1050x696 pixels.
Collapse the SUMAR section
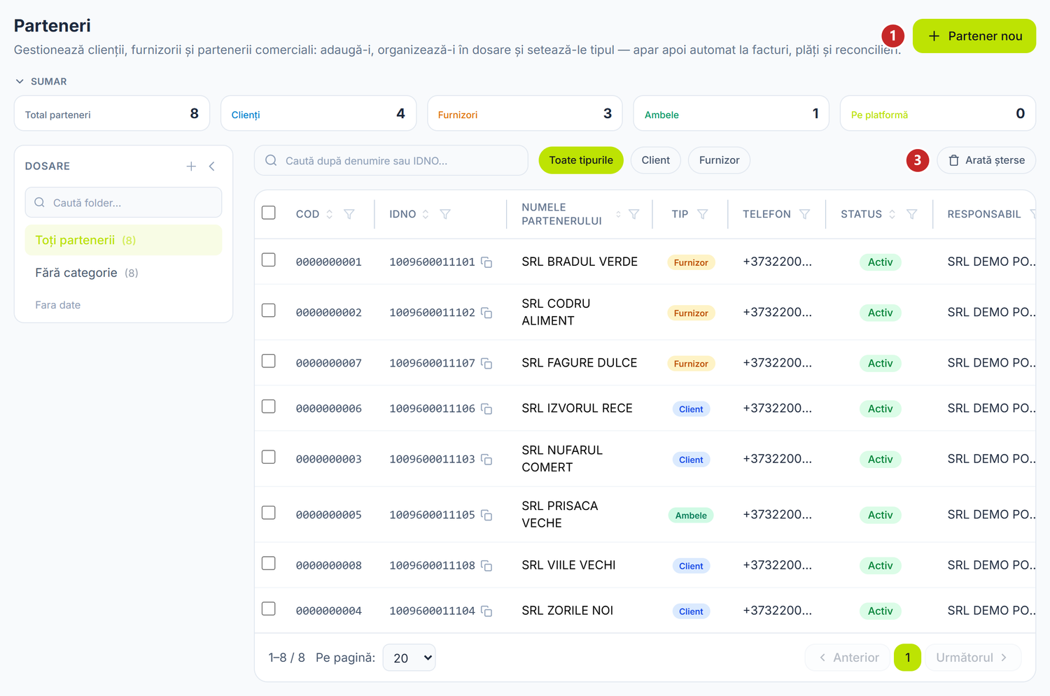click(x=41, y=81)
